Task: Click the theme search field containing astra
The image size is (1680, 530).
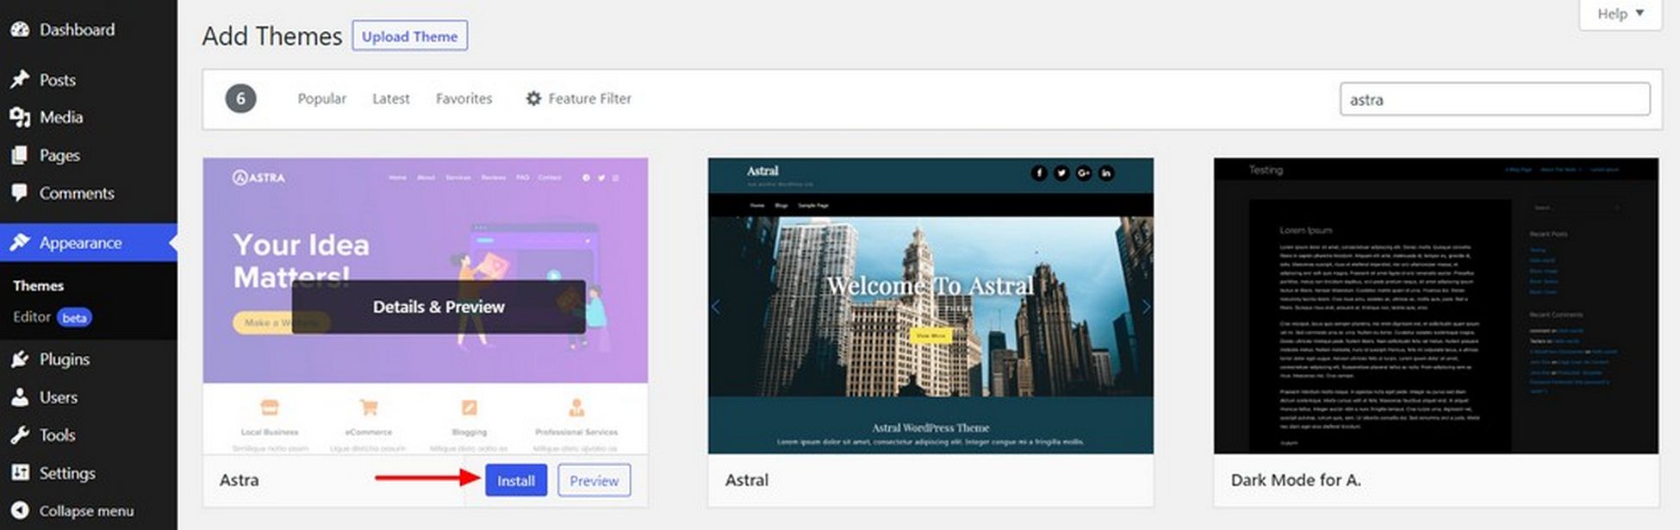Action: (1495, 99)
